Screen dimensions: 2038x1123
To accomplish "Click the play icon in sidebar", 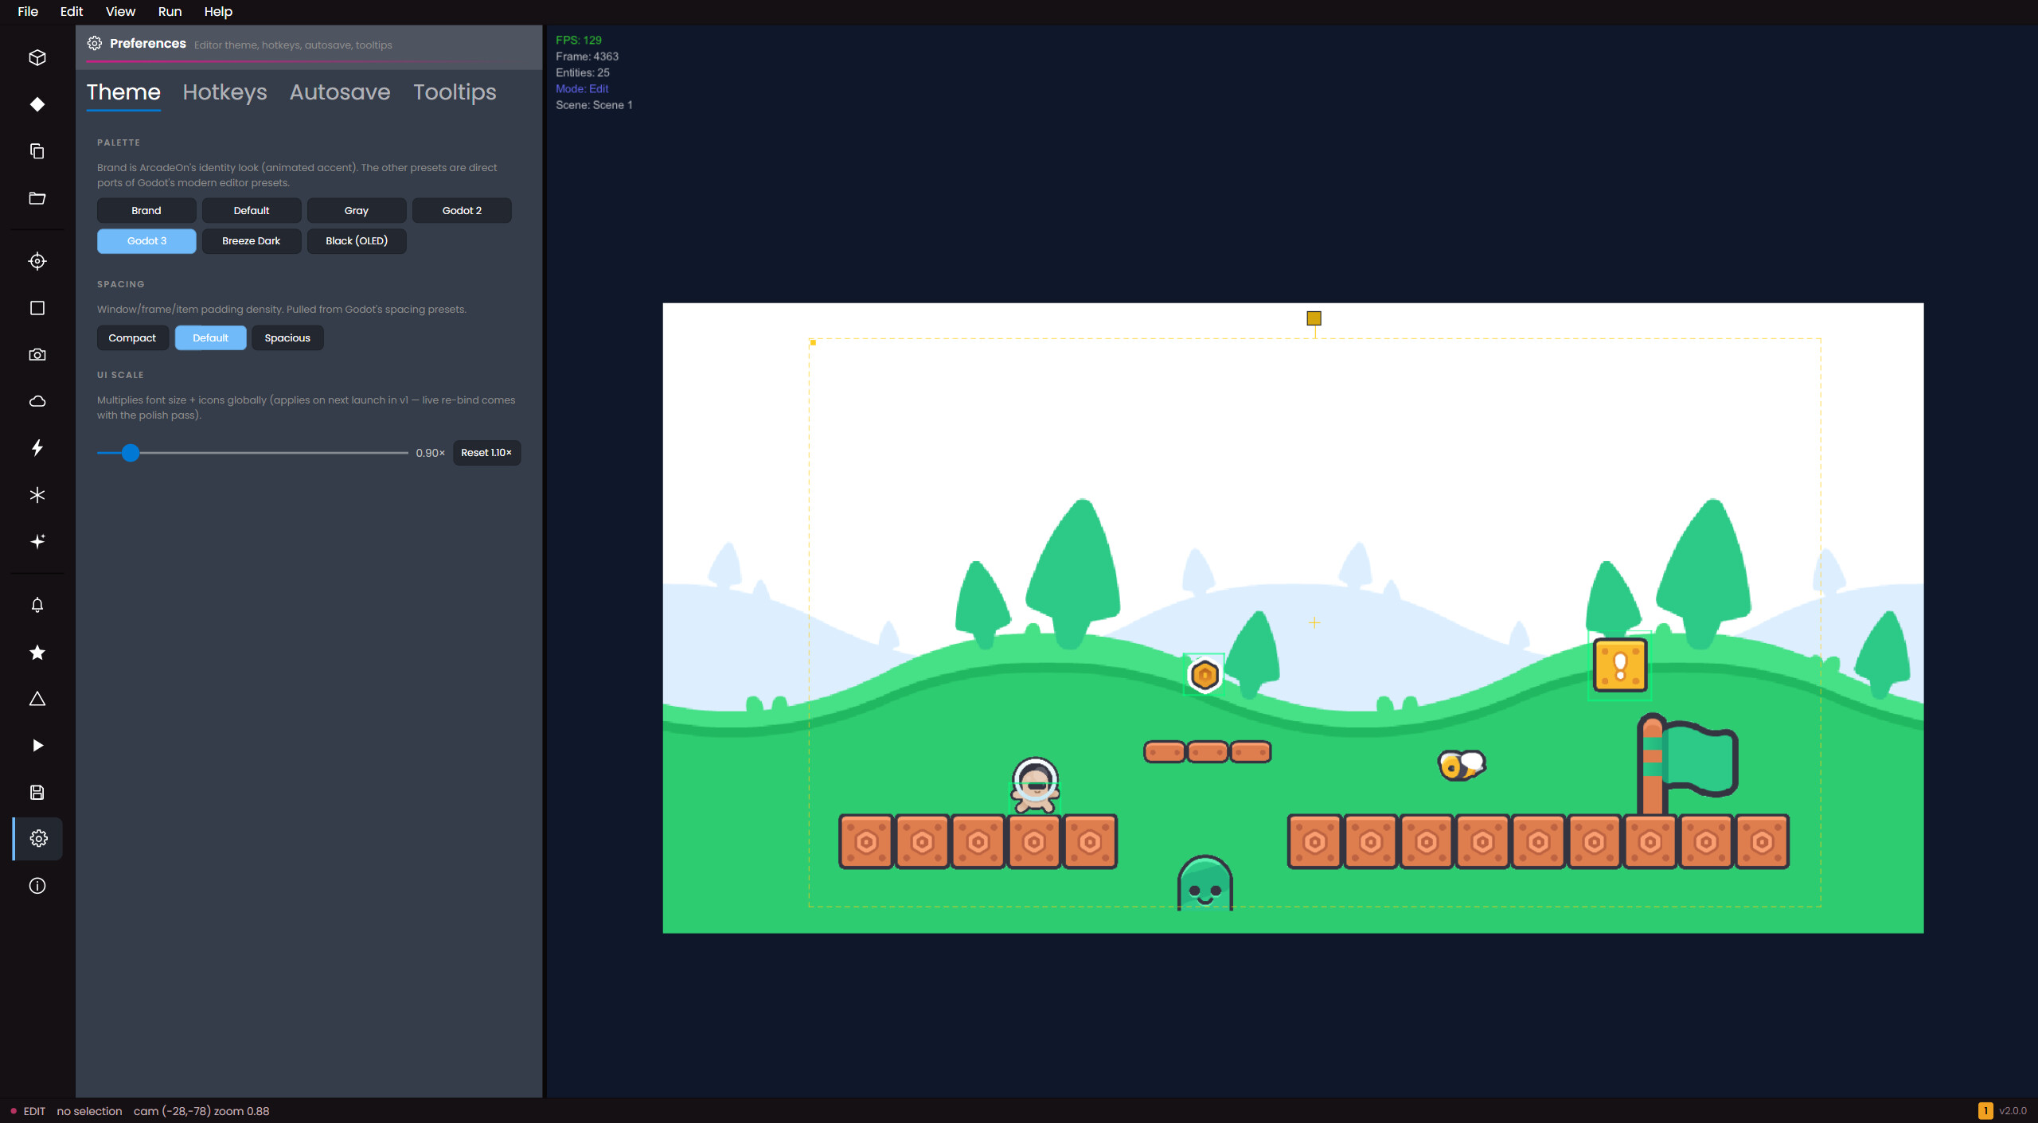I will (37, 746).
